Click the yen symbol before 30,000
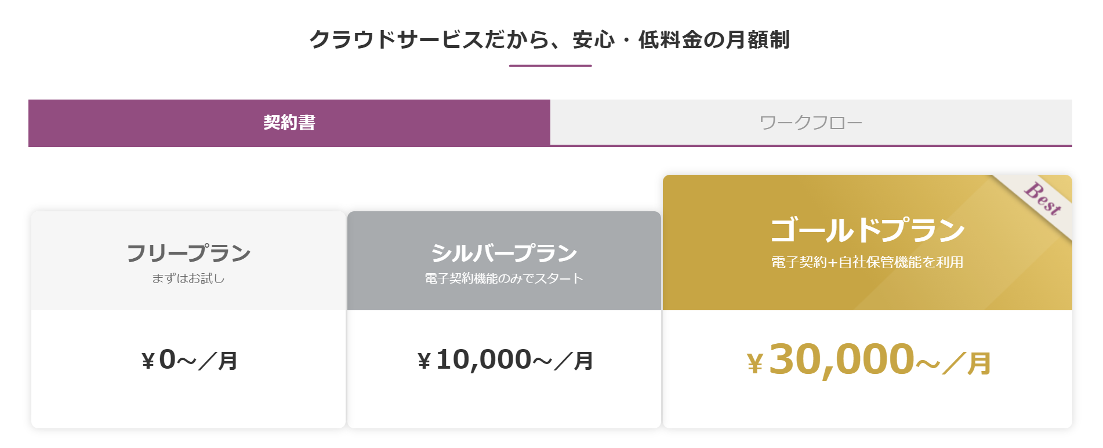1103x448 pixels. (x=754, y=364)
